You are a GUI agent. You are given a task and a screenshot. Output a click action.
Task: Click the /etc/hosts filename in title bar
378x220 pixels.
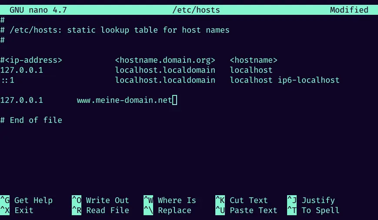click(196, 10)
